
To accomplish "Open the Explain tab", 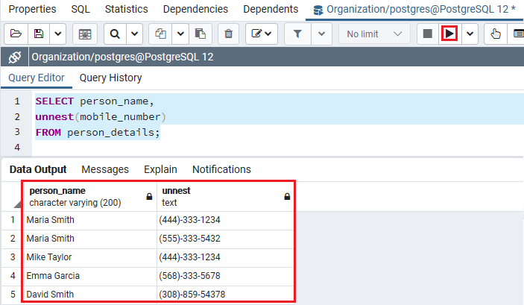I will coord(160,169).
